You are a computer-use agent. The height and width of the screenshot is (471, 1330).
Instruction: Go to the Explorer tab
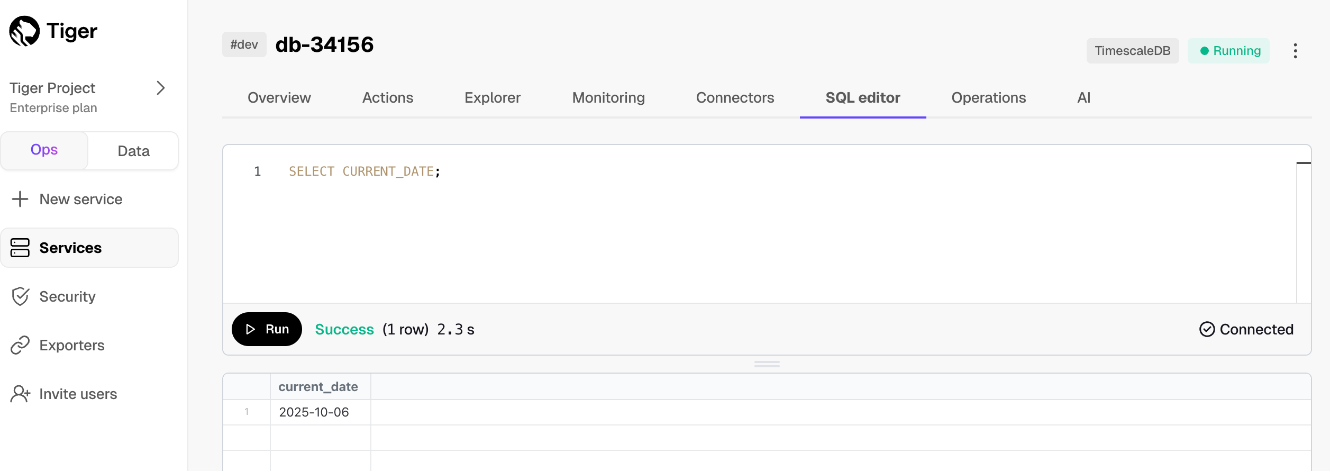(x=492, y=98)
